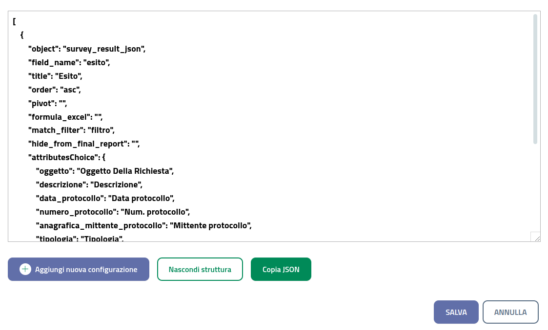Image resolution: width=548 pixels, height=330 pixels.
Task: Place cursor on the "order": "asc" line
Action: 54,90
